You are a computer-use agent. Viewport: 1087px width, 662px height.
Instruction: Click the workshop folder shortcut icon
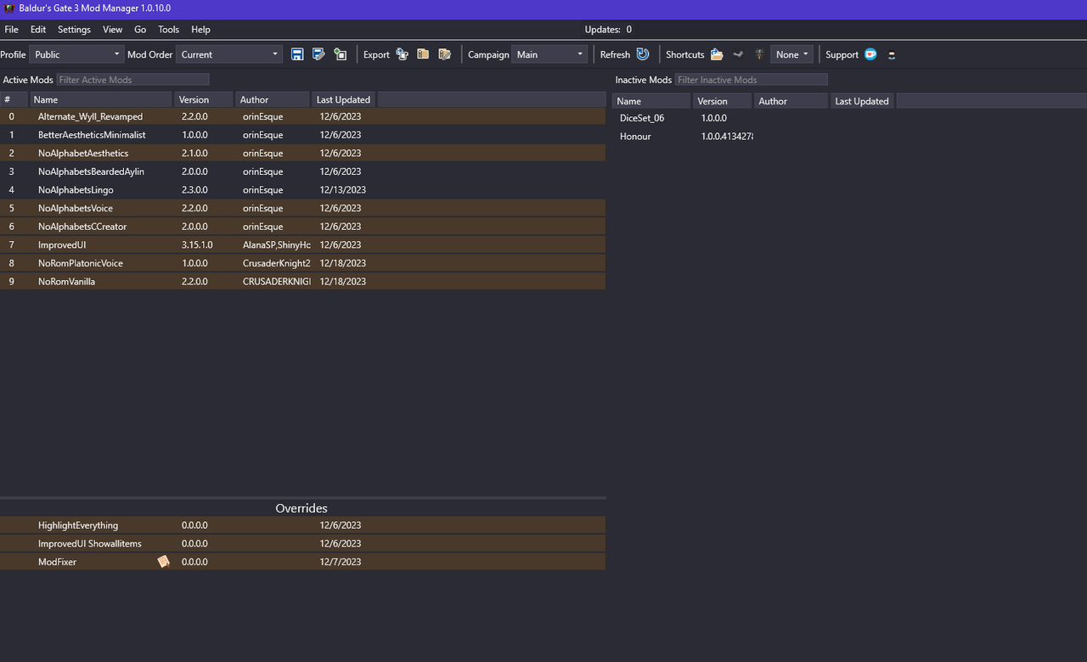(x=738, y=54)
